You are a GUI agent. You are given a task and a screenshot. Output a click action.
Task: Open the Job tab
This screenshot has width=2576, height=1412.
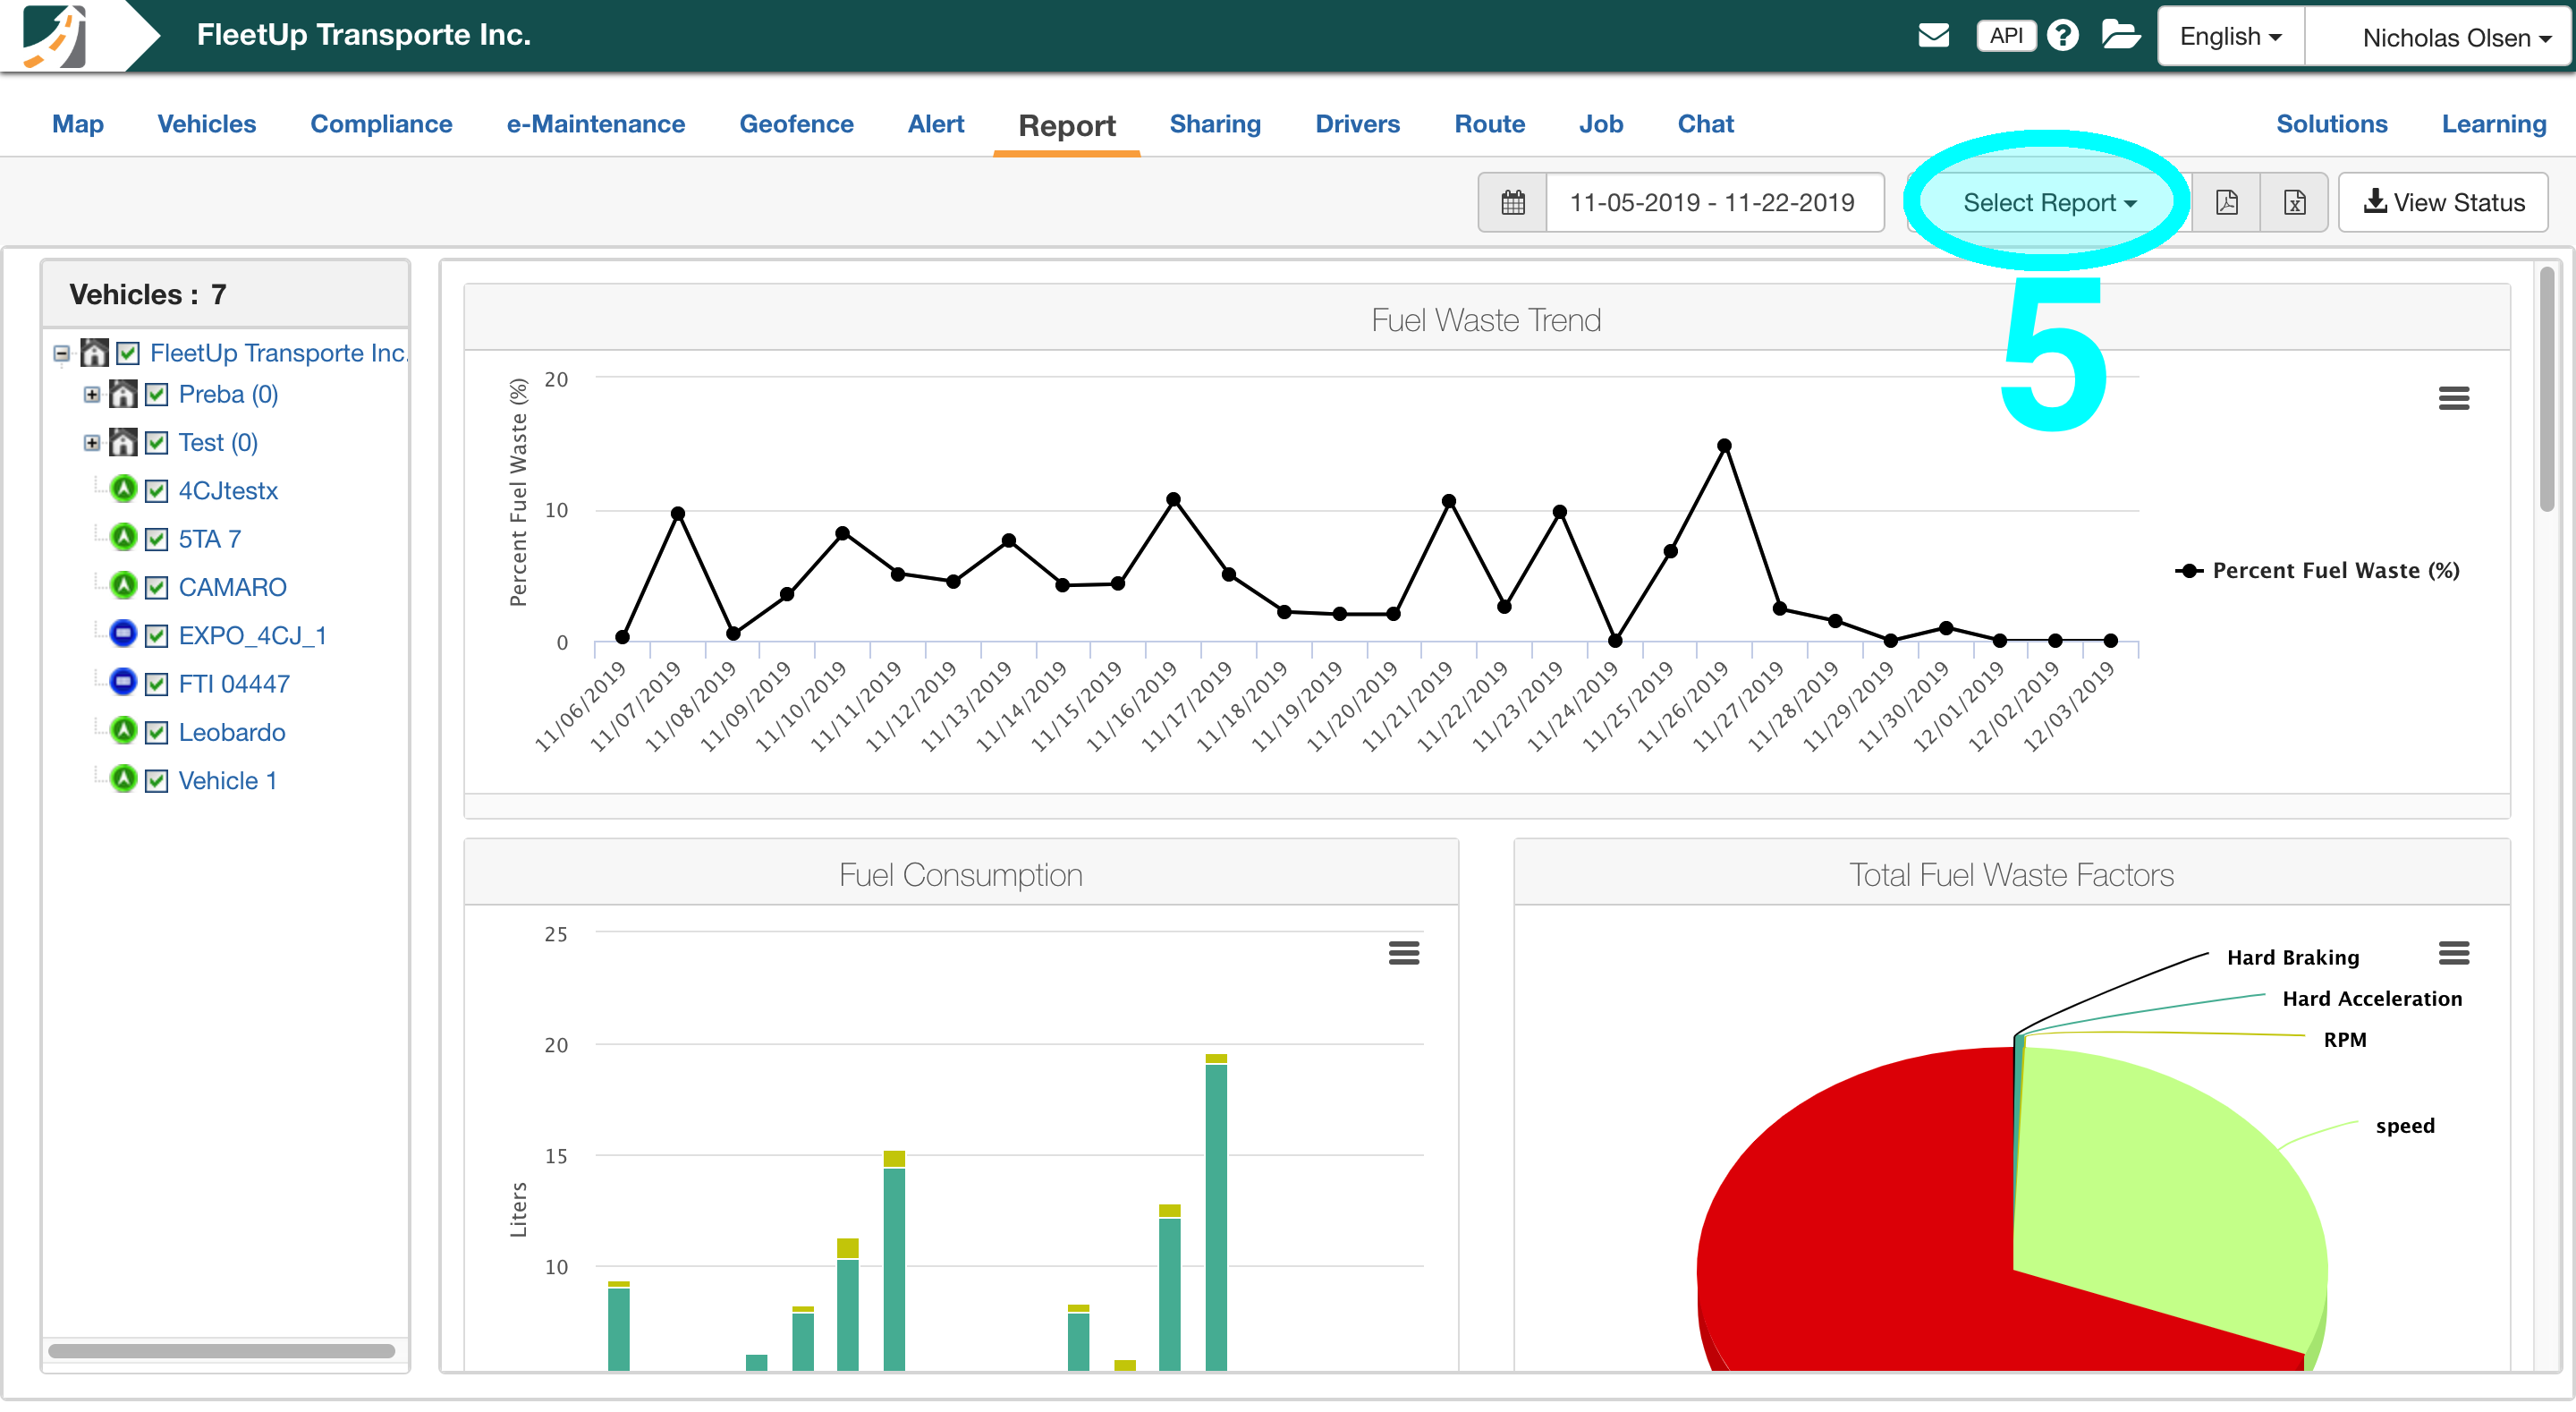(x=1600, y=123)
